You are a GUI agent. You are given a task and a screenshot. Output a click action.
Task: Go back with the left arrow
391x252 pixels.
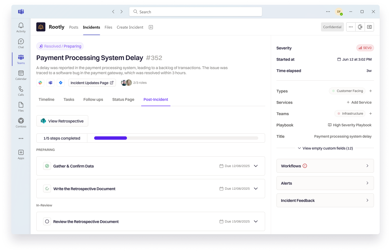click(113, 12)
